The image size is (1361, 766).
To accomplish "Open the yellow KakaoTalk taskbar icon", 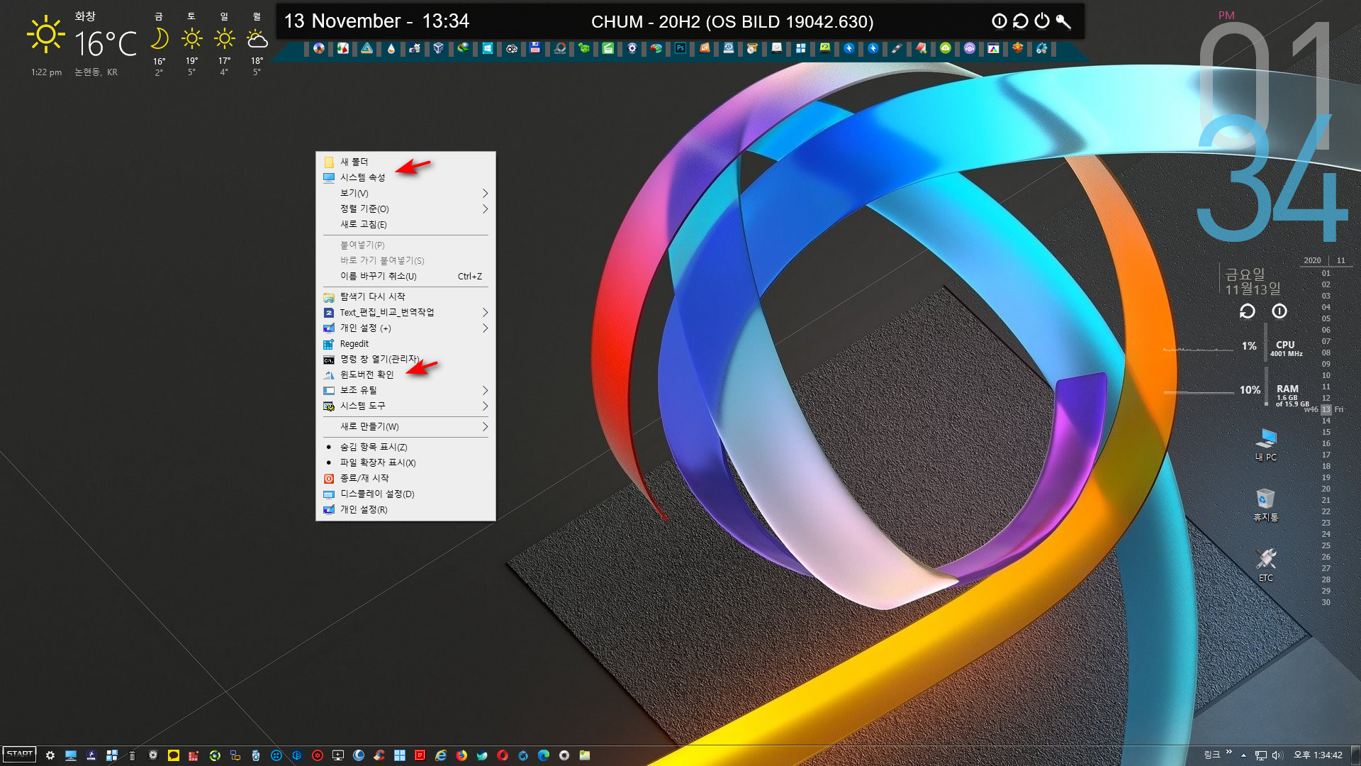I will click(174, 755).
